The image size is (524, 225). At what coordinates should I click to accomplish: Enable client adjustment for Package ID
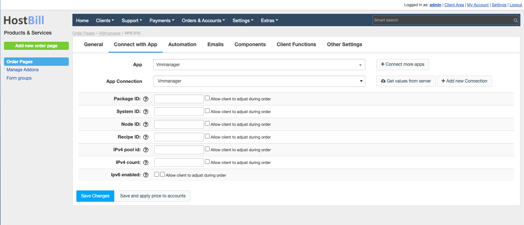point(207,97)
